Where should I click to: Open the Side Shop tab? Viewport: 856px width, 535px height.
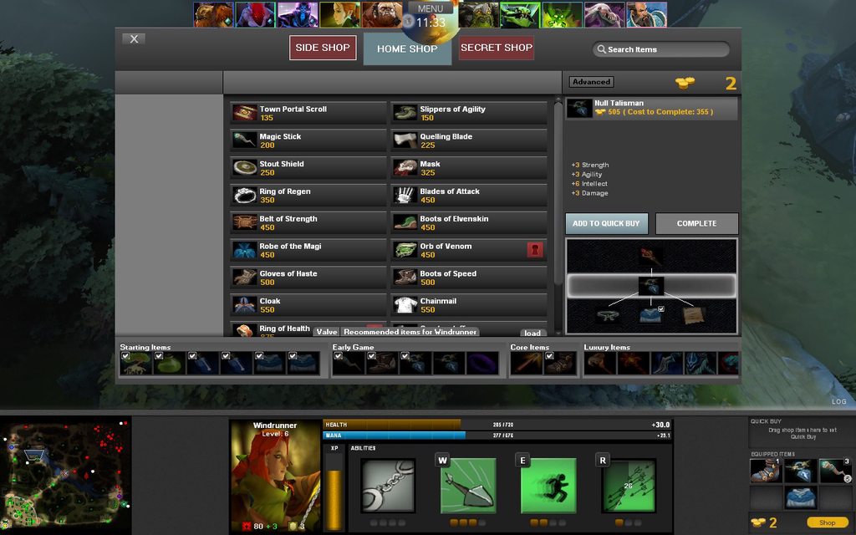(x=323, y=48)
